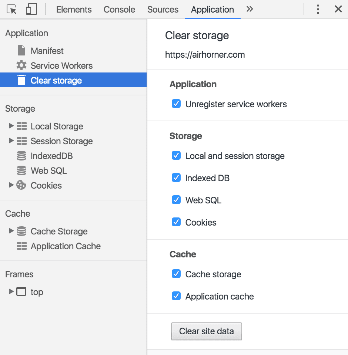The width and height of the screenshot is (348, 355).
Task: Click the Application Cache grid icon
Action: point(22,246)
